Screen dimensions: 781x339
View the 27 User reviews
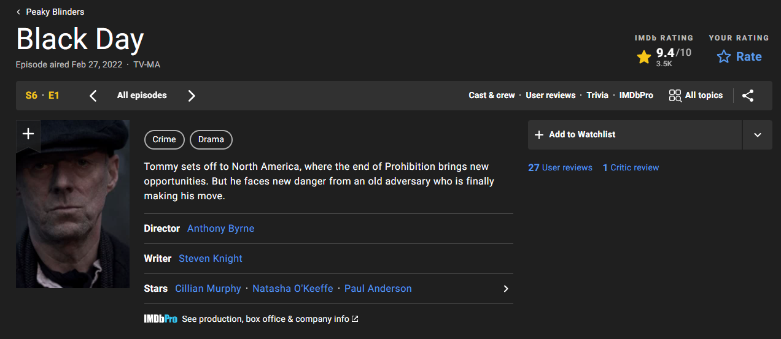(x=560, y=167)
